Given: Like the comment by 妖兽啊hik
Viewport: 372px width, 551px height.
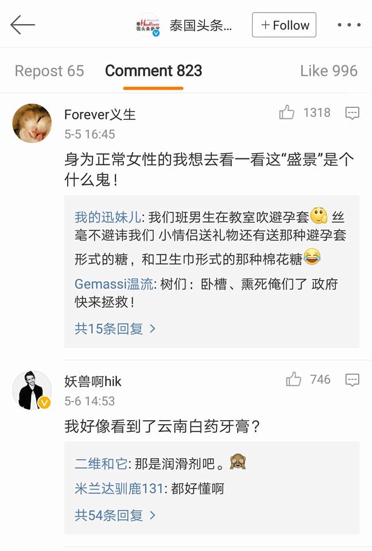Looking at the screenshot, I should [x=293, y=379].
